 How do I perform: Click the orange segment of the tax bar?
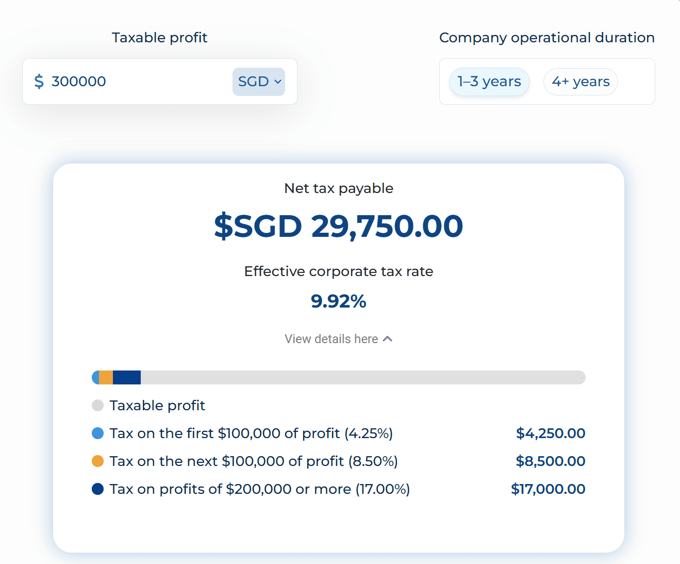point(107,377)
